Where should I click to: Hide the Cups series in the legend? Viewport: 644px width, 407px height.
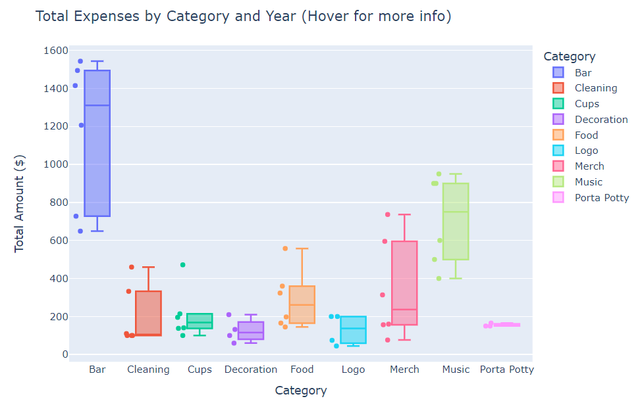coord(587,104)
